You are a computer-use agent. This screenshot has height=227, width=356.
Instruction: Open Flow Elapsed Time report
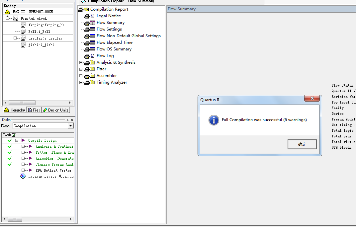(x=115, y=42)
